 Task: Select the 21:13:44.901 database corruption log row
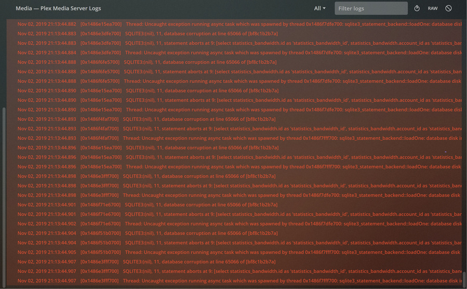[x=234, y=205]
